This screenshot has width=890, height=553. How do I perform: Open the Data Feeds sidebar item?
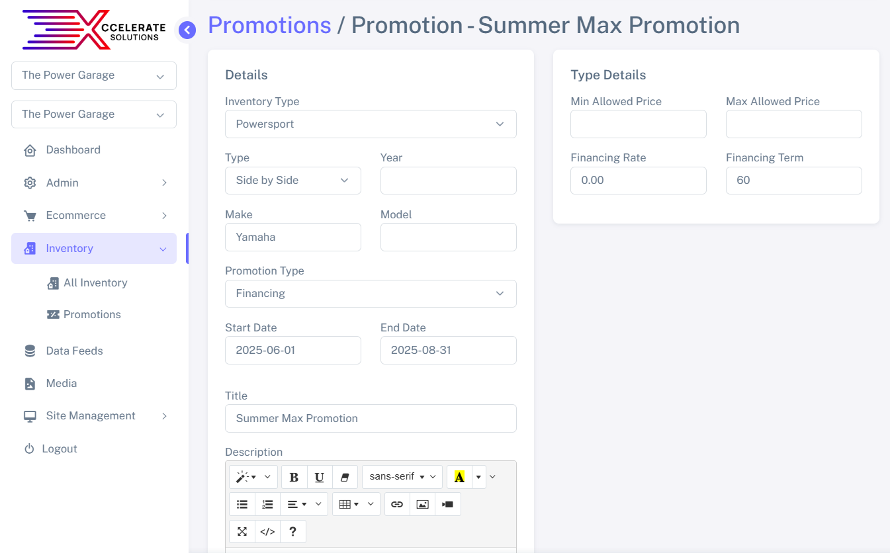[74, 351]
